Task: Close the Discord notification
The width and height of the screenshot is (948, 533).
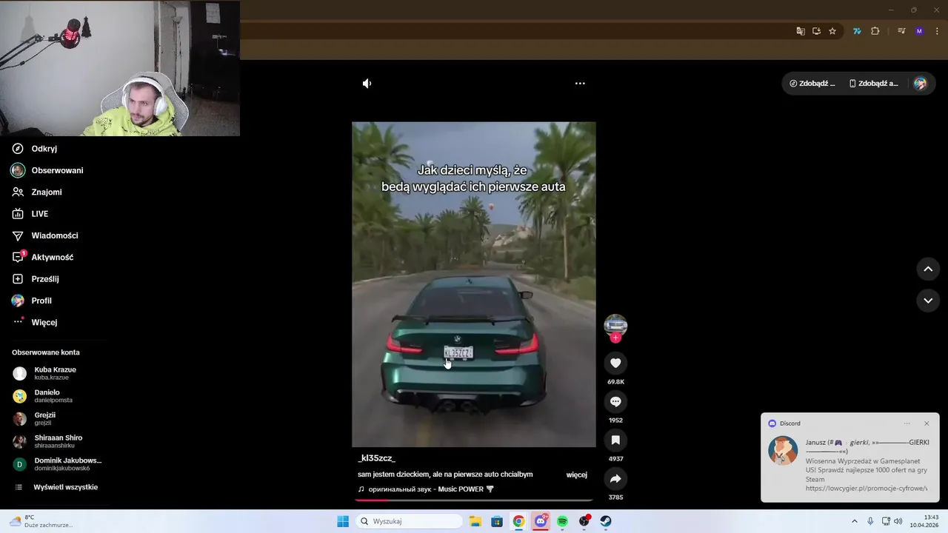Action: [x=927, y=423]
